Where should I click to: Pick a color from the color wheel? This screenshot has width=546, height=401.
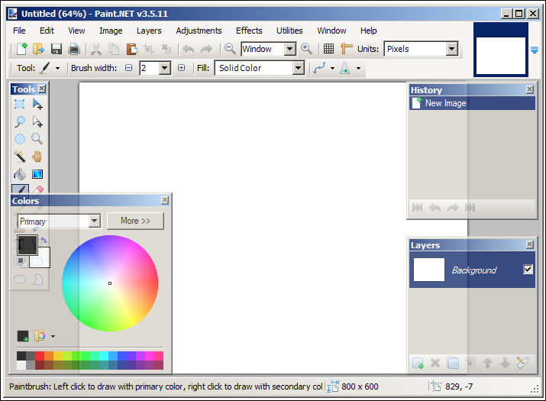(110, 283)
